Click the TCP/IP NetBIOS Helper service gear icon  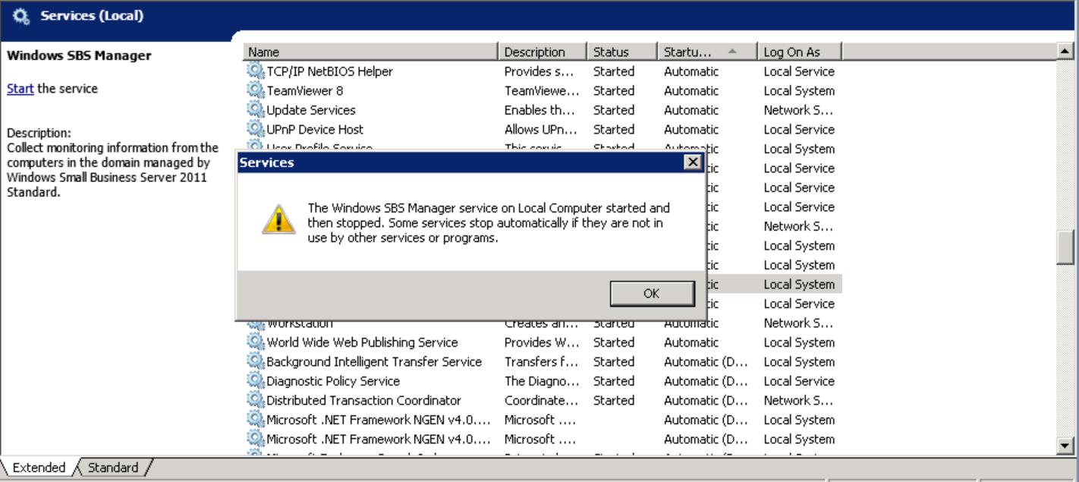[x=256, y=71]
